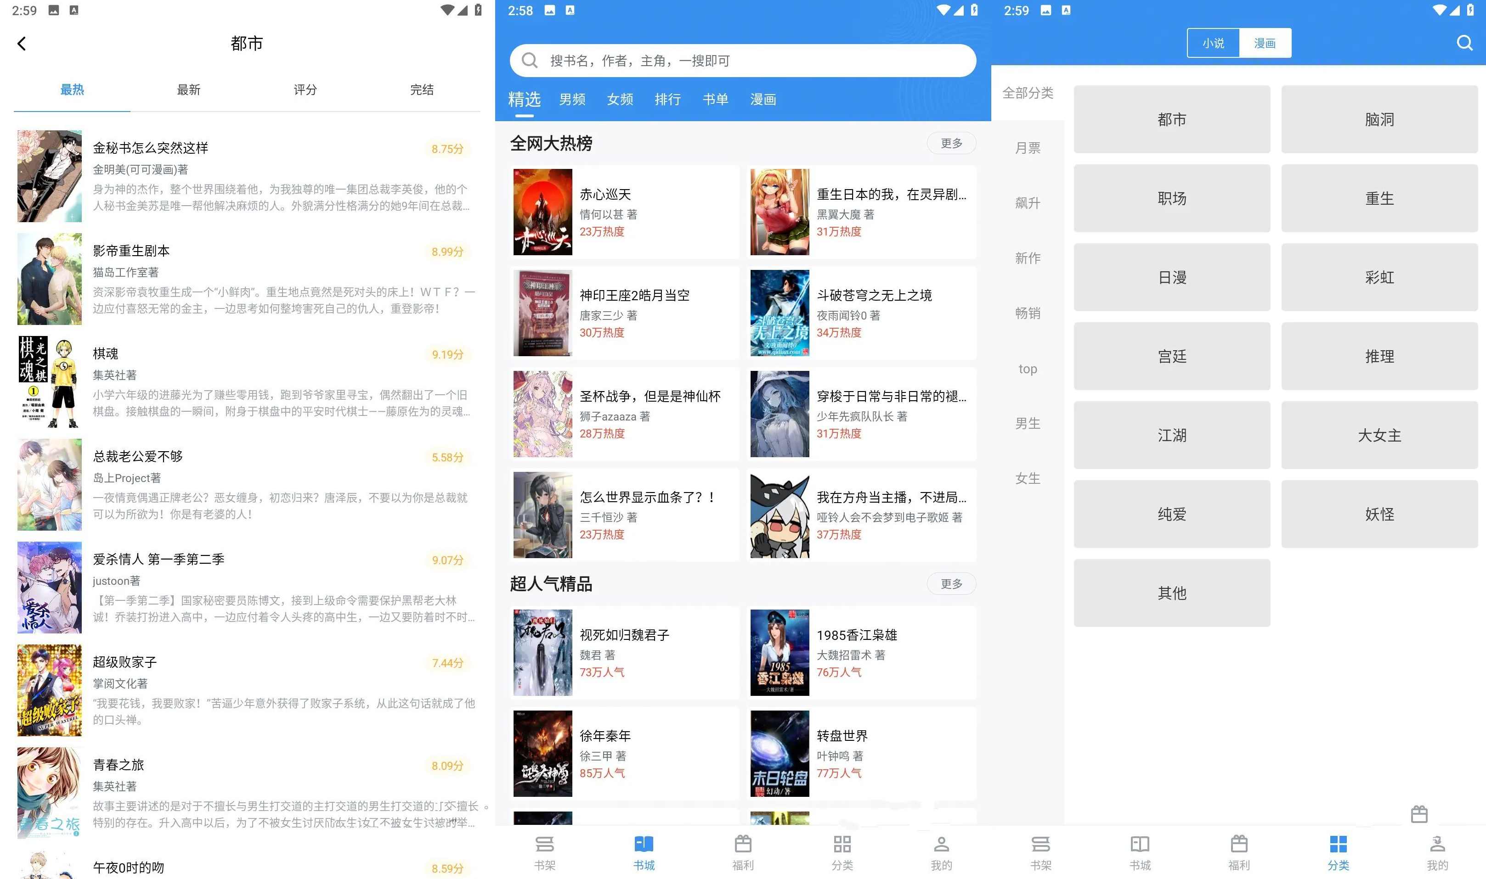Viewport: 1486px width, 879px height.
Task: Choose the 大女主 category tile
Action: point(1379,435)
